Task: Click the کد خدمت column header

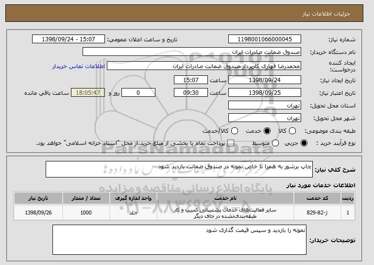Action: (317, 198)
